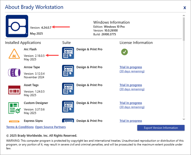
Task: Open Express Signs' Trial in progress link
Action: 131,121
